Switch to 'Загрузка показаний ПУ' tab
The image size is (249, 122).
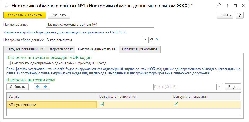[25, 49]
